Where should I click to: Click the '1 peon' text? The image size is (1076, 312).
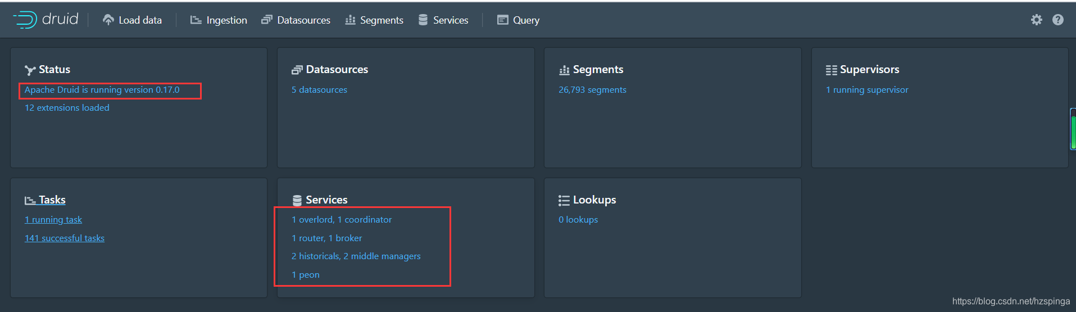pos(306,275)
